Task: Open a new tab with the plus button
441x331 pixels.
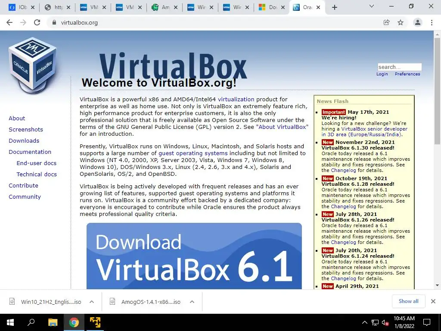Action: tap(334, 7)
